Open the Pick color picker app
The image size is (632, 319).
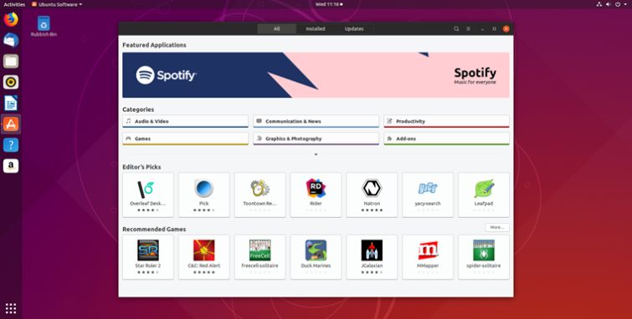[204, 195]
